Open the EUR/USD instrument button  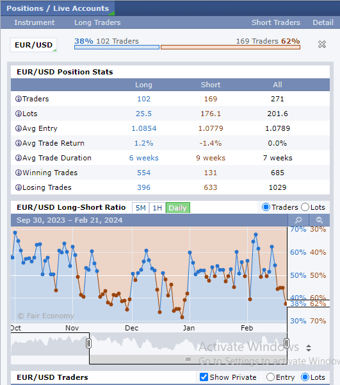pos(33,45)
